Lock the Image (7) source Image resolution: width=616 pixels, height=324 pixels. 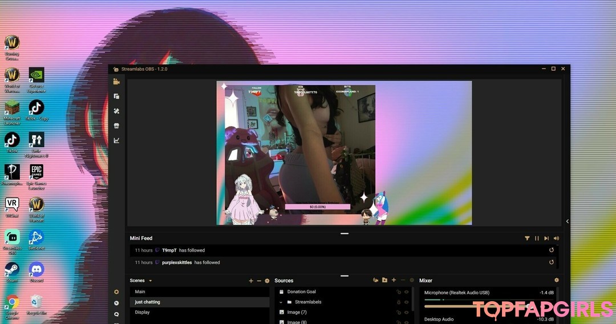coord(399,312)
